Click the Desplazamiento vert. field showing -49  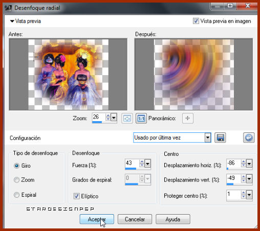(233, 178)
